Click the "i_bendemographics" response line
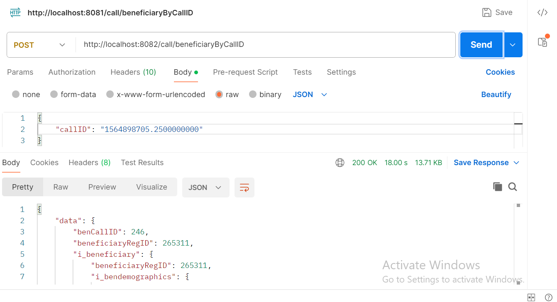This screenshot has width=557, height=302. coord(140,276)
